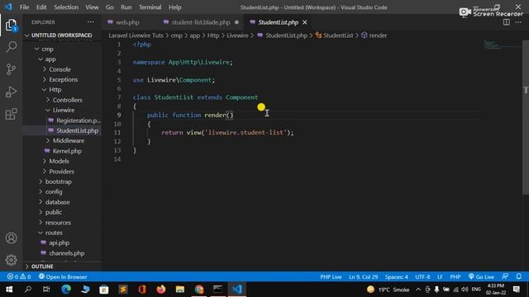Collapse the cmp folder
The width and height of the screenshot is (529, 297).
[48, 49]
